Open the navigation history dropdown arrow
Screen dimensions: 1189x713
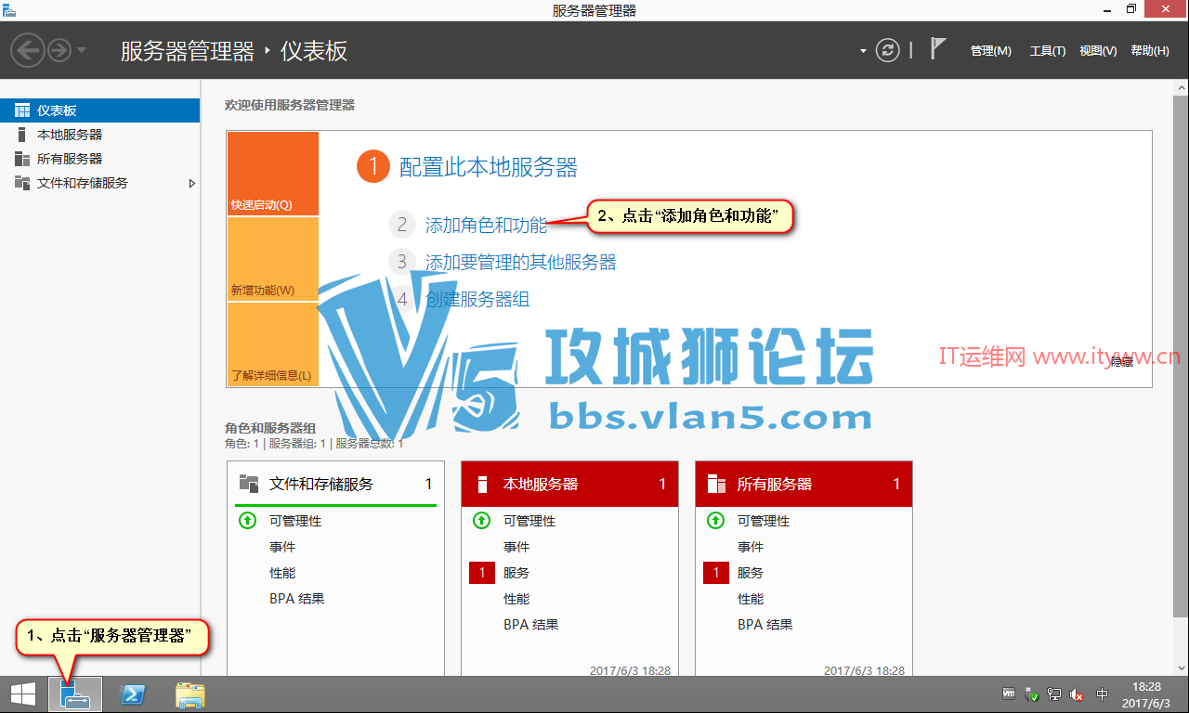coord(82,50)
